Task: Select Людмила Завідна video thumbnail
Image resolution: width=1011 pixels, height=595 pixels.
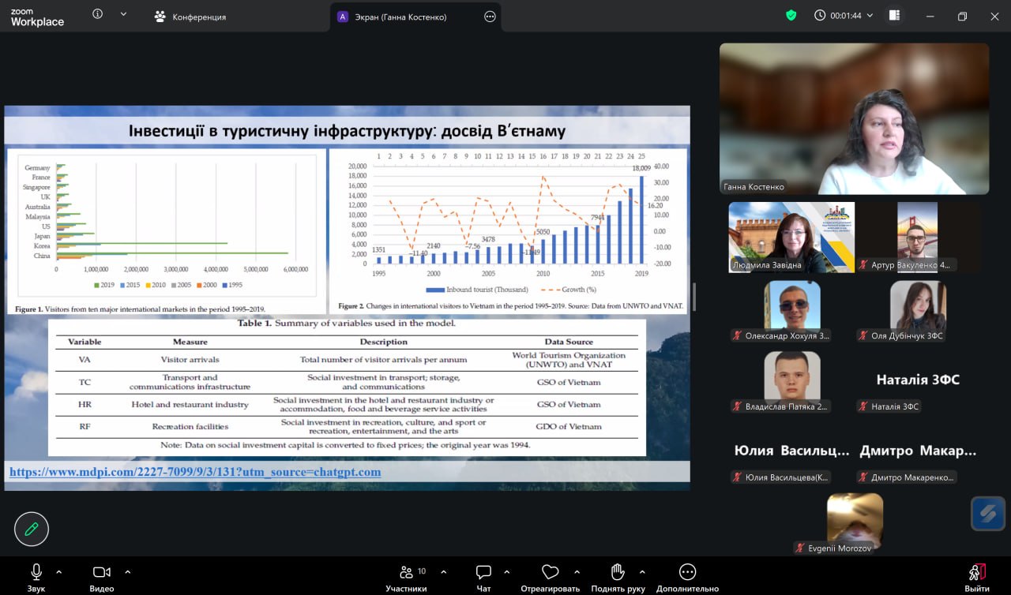Action: 791,238
